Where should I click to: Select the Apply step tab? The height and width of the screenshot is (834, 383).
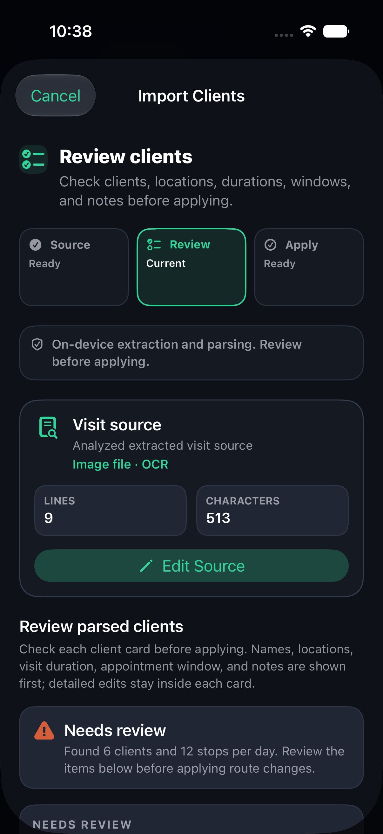pos(309,267)
